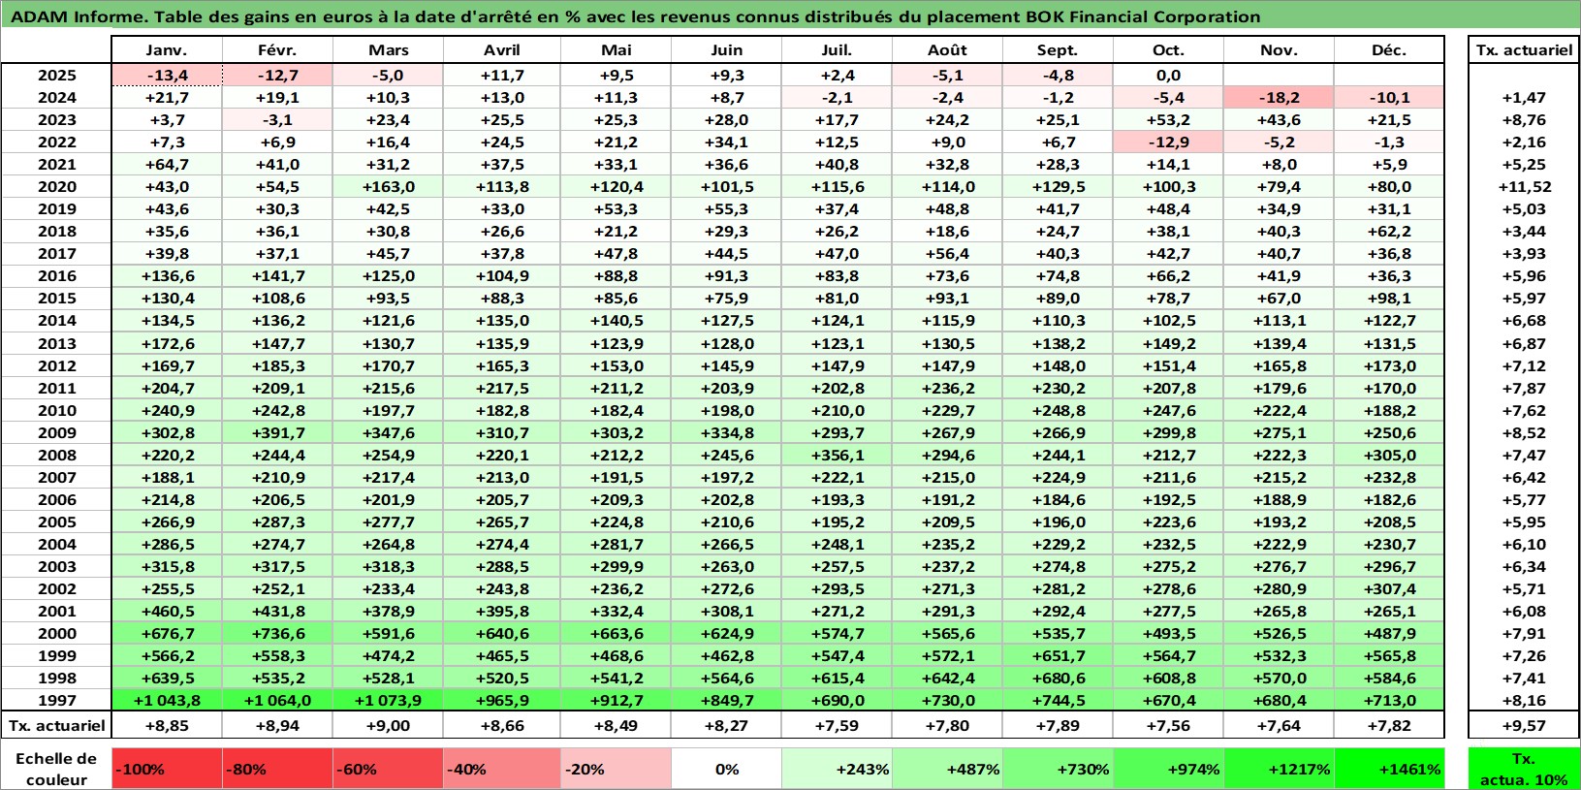Click the 'Tx. actuariel' header above the rightmost column

1524,50
